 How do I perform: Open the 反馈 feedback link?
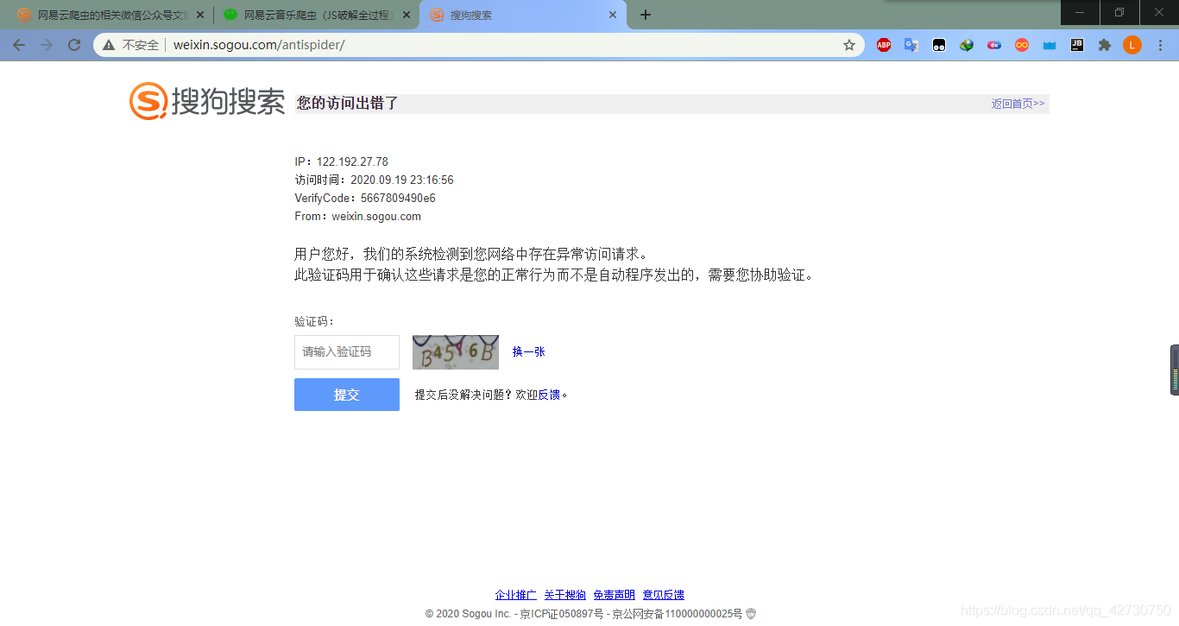[x=549, y=395]
